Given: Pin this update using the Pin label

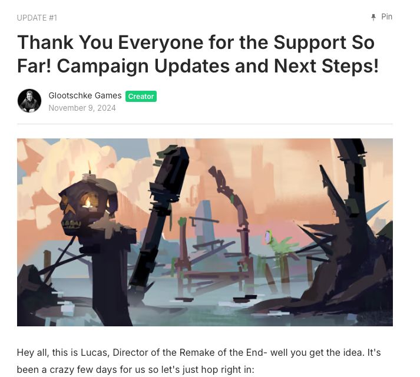Looking at the screenshot, I should click(x=386, y=16).
